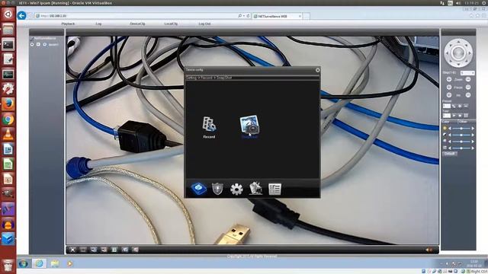This screenshot has height=274, width=488.
Task: Click the fourth icon in video toolbar
Action: (x=104, y=250)
